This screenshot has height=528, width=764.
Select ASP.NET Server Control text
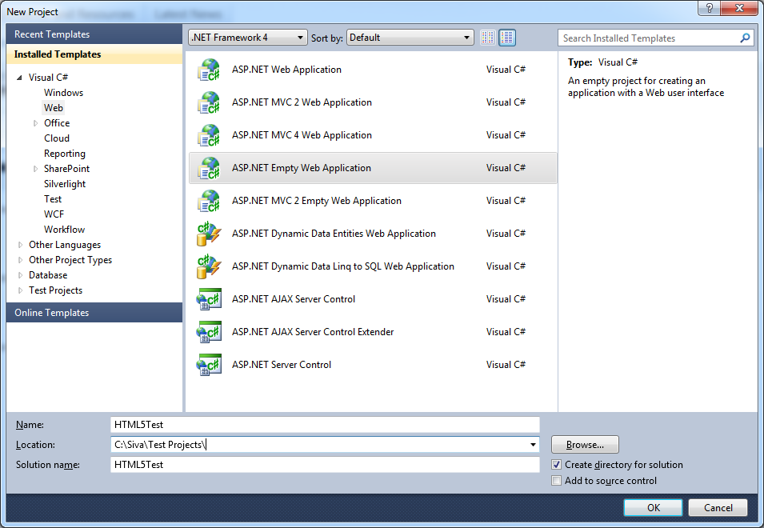coord(282,365)
